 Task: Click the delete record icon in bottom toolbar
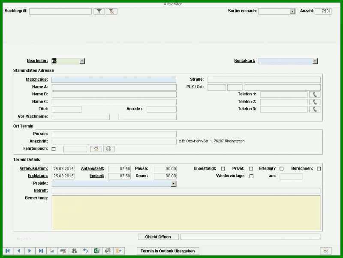63,251
